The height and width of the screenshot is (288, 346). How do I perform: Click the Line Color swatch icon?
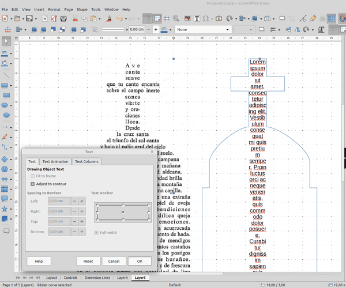point(164,29)
